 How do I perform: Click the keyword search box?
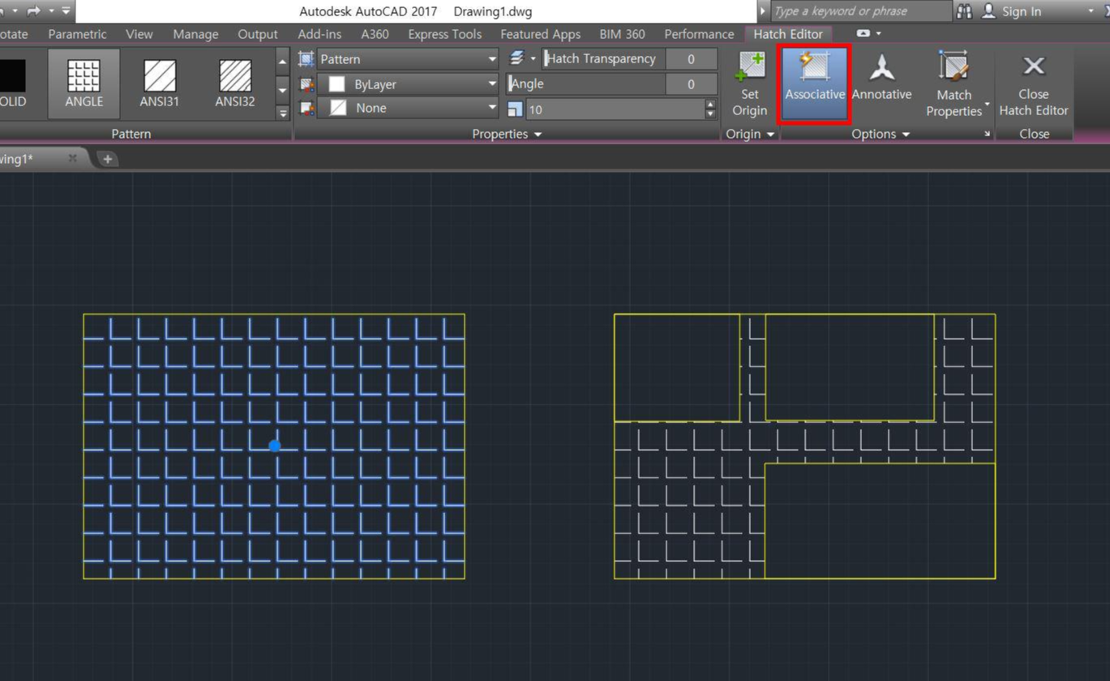tap(861, 11)
